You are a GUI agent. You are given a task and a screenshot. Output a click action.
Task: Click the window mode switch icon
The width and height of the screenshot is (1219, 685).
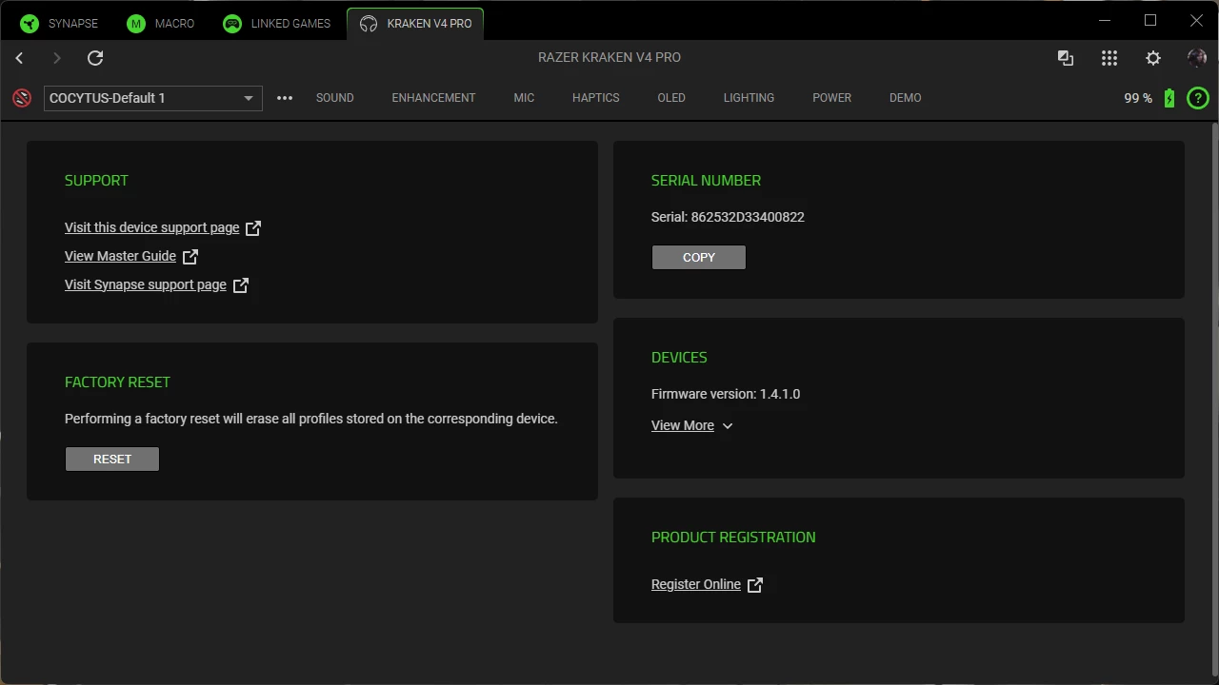(1066, 58)
